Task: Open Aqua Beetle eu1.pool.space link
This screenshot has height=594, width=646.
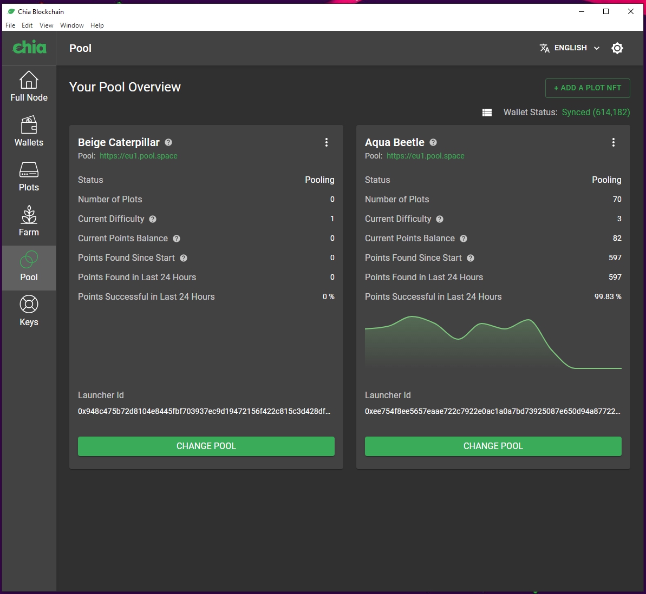Action: pyautogui.click(x=425, y=156)
